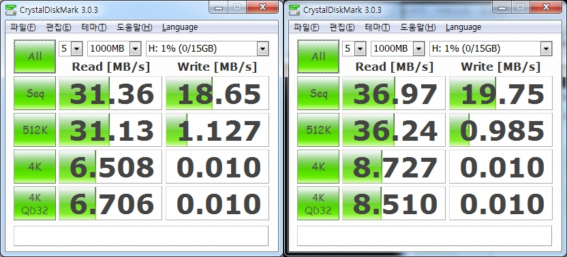Expand the 1000MB test size dropdown in right window

point(418,49)
